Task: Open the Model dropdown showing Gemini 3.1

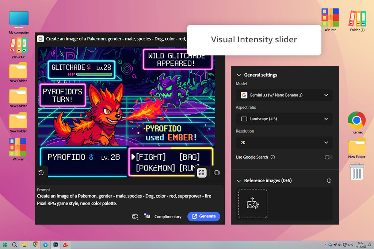Action: (x=284, y=95)
